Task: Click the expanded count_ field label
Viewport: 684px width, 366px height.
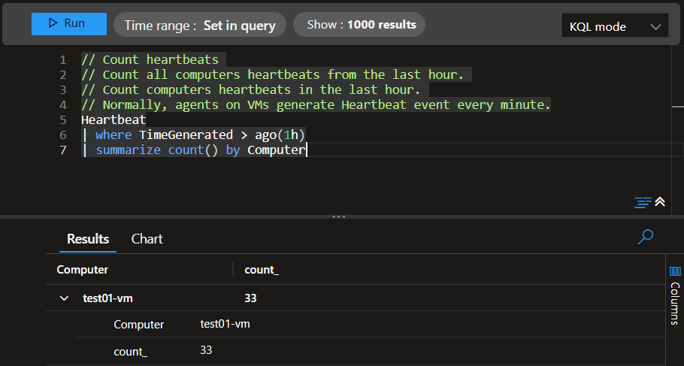Action: (x=131, y=352)
